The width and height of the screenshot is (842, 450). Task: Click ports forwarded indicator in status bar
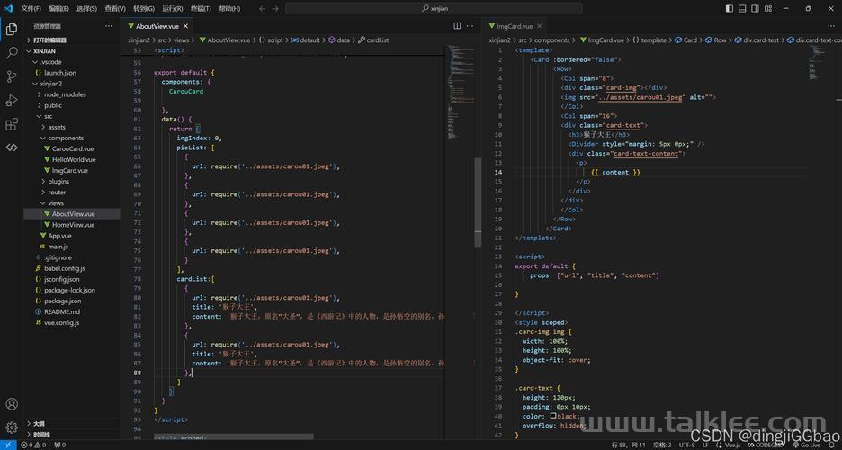pos(60,445)
